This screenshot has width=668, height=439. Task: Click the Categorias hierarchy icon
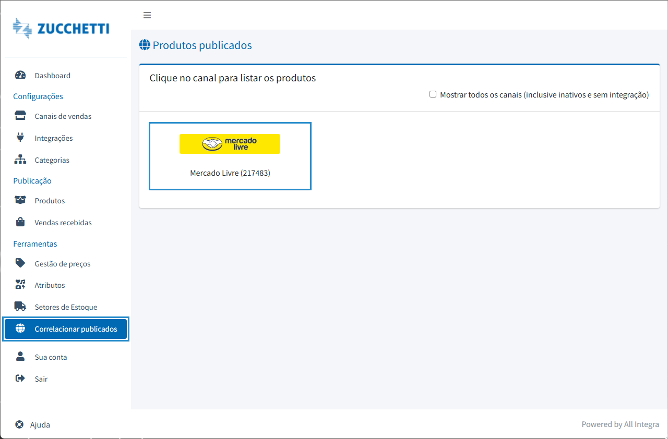pos(20,160)
